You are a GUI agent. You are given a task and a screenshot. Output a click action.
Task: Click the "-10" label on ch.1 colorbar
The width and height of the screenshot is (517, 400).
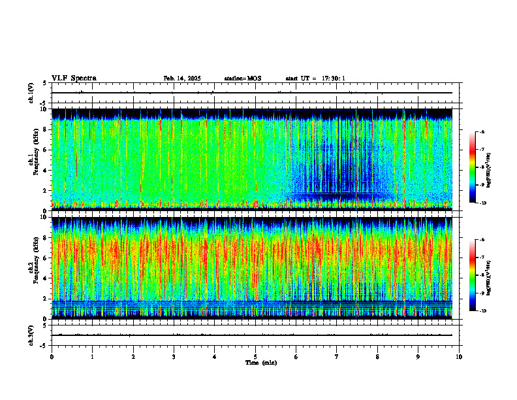(483, 203)
